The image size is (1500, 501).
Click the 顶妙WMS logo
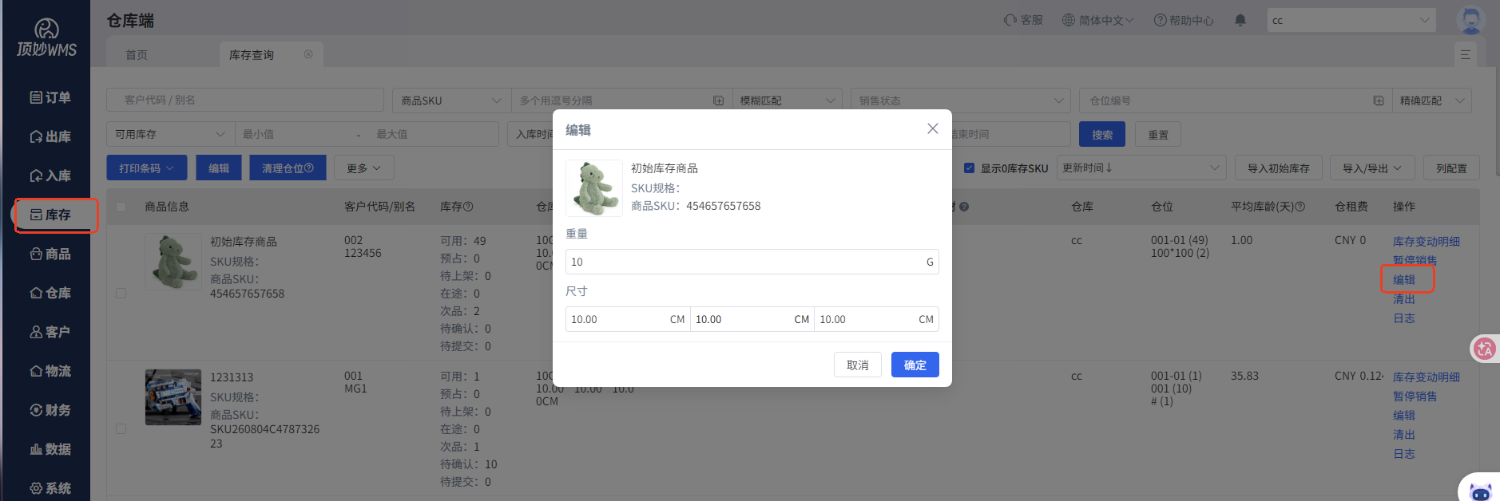tap(46, 38)
